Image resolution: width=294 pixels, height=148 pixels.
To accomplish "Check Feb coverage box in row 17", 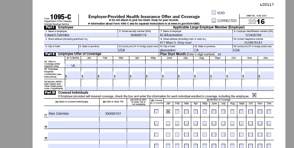I will tap(177, 111).
